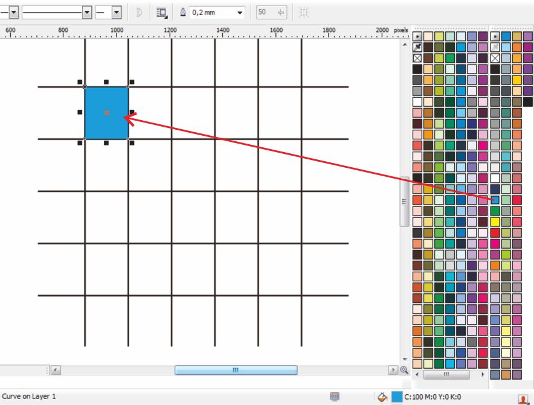Click the fill bucket icon in status bar

[382, 397]
